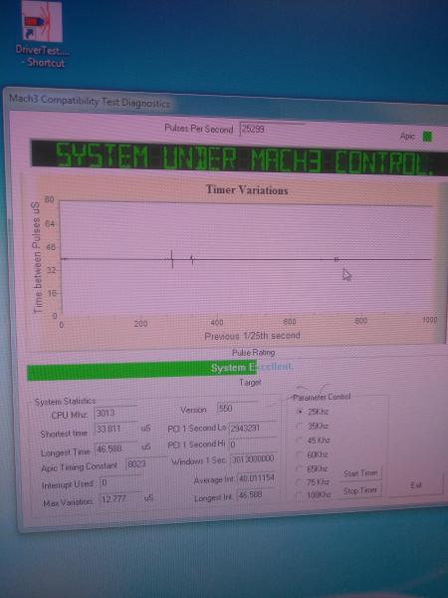Screen dimensions: 448x598
Task: Click the Start Timer button
Action: pos(360,473)
